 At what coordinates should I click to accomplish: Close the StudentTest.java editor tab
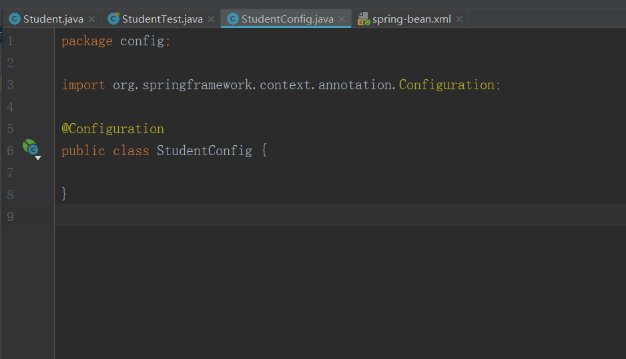pos(211,19)
